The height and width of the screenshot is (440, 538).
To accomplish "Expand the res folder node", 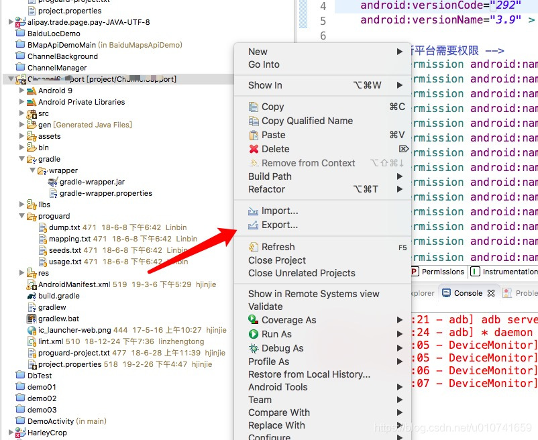I will pos(20,273).
